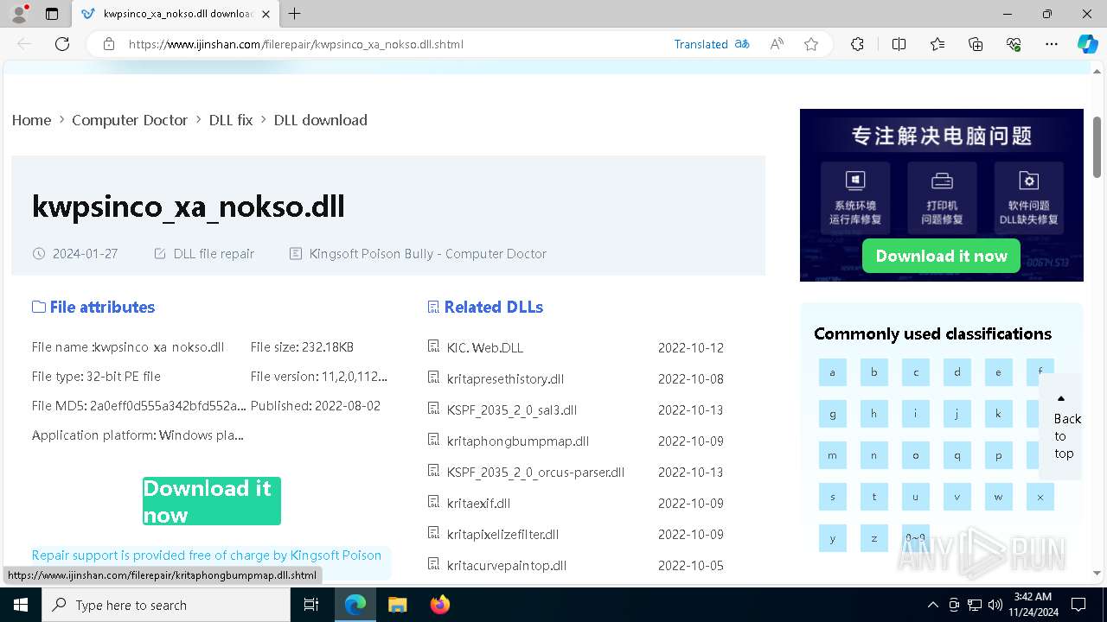
Task: Select classification letter j
Action: tap(957, 414)
